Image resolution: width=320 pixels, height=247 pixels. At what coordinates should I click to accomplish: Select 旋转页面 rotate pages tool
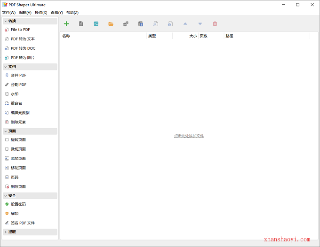pos(30,139)
